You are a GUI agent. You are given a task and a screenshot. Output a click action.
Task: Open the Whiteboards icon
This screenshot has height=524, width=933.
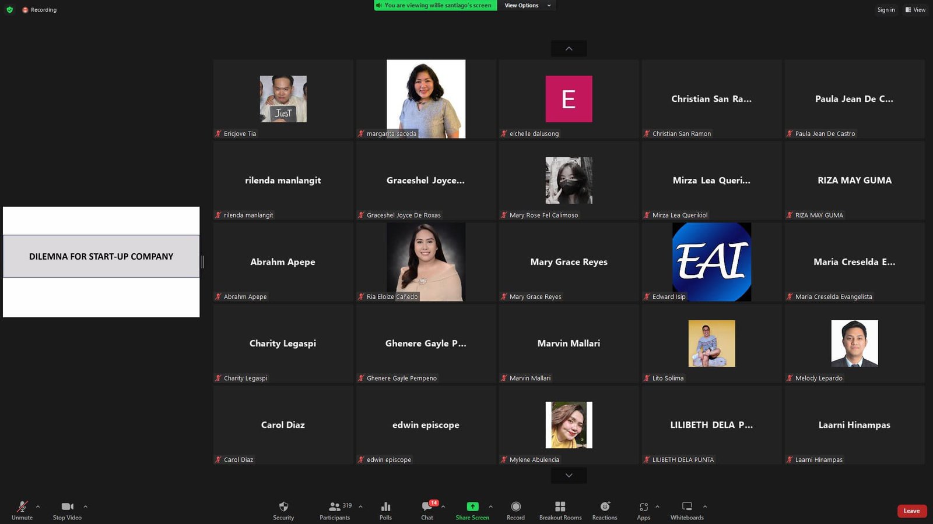(687, 507)
